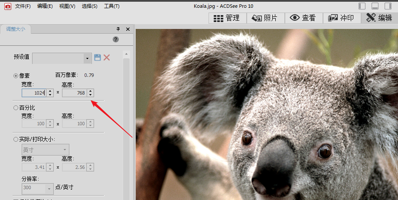The height and width of the screenshot is (200, 398).
Task: Open help with the question mark icon
Action: pos(116,39)
